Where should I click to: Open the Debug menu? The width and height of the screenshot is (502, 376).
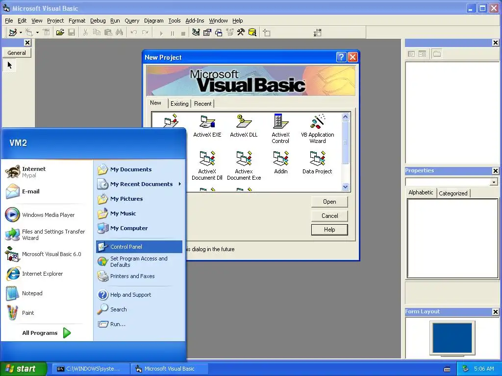coord(98,21)
